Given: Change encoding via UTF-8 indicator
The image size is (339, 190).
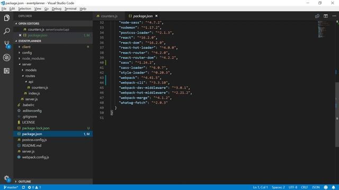Looking at the screenshot, I should click(x=293, y=187).
